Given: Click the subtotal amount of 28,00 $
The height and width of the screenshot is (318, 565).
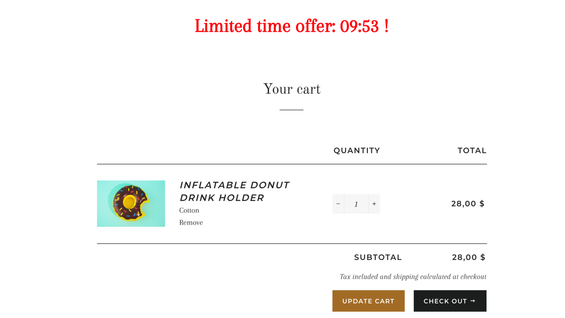Looking at the screenshot, I should pos(469,257).
